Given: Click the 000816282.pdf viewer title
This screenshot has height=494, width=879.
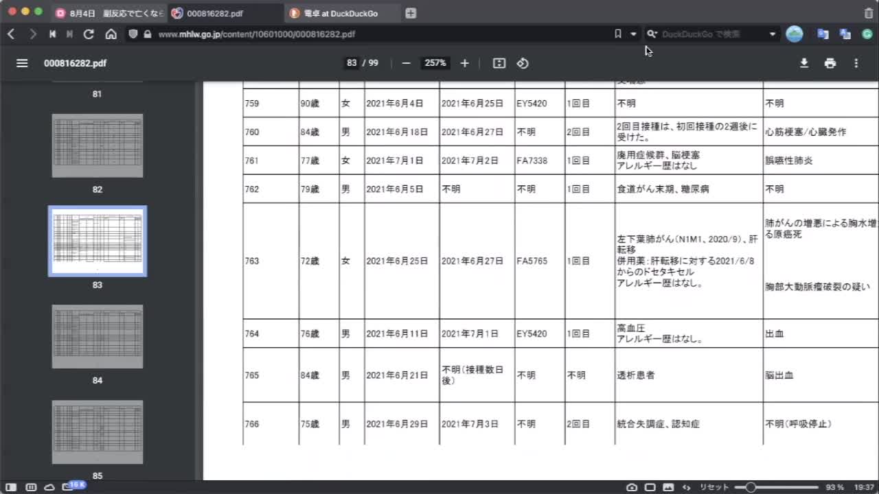Looking at the screenshot, I should point(75,63).
